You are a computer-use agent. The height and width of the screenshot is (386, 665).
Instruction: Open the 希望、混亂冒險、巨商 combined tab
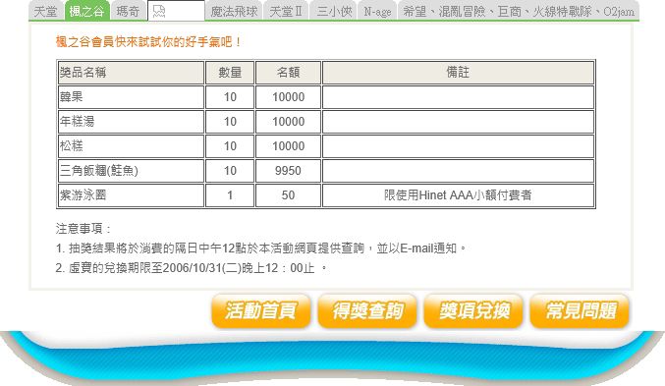point(519,11)
